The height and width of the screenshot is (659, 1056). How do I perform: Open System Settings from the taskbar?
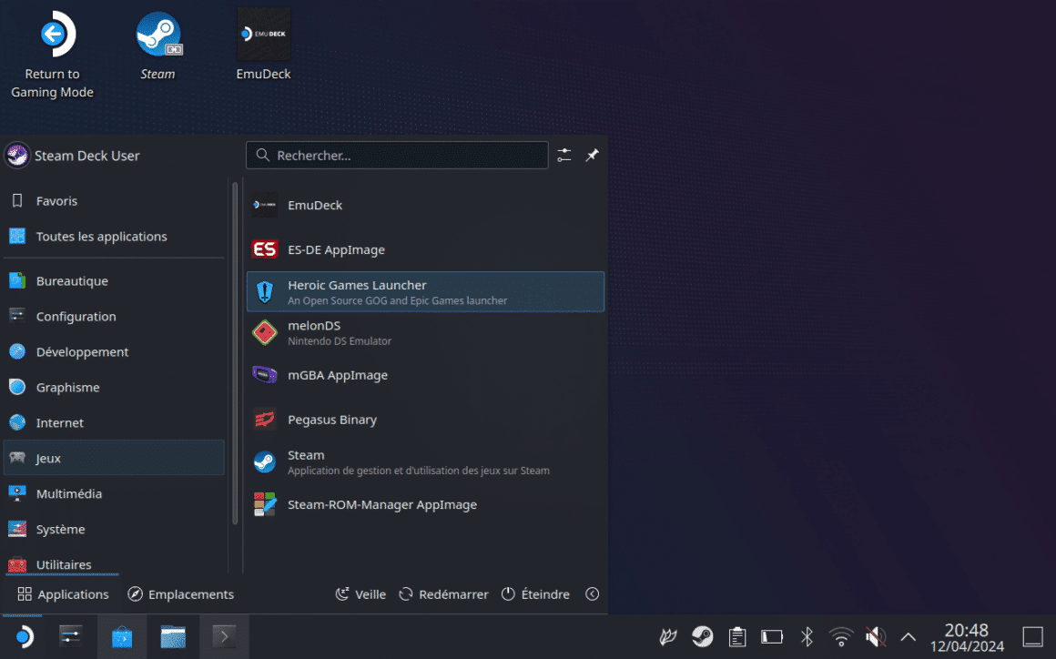(71, 637)
